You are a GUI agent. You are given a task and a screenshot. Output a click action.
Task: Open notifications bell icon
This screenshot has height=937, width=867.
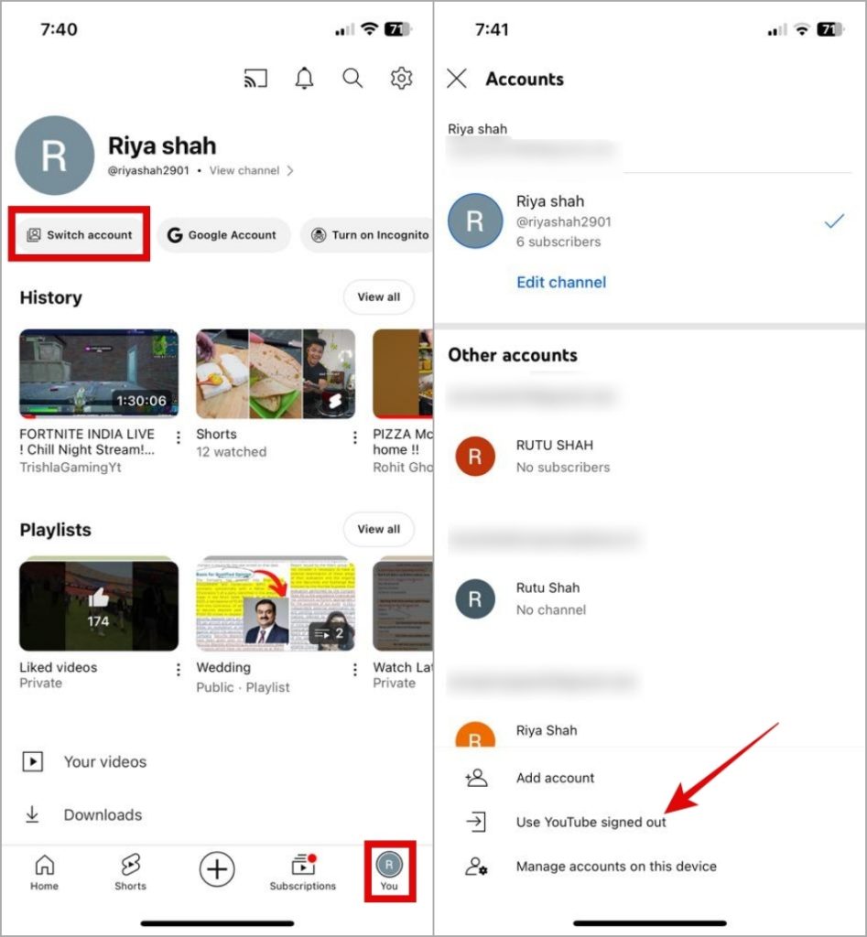[x=304, y=79]
